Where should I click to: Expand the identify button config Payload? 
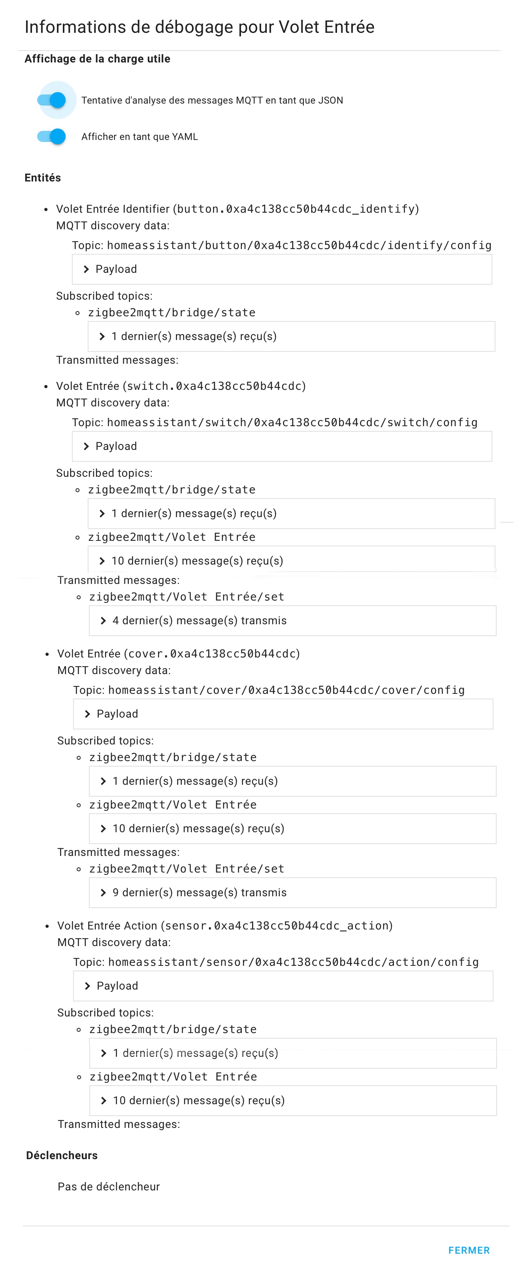tap(116, 269)
